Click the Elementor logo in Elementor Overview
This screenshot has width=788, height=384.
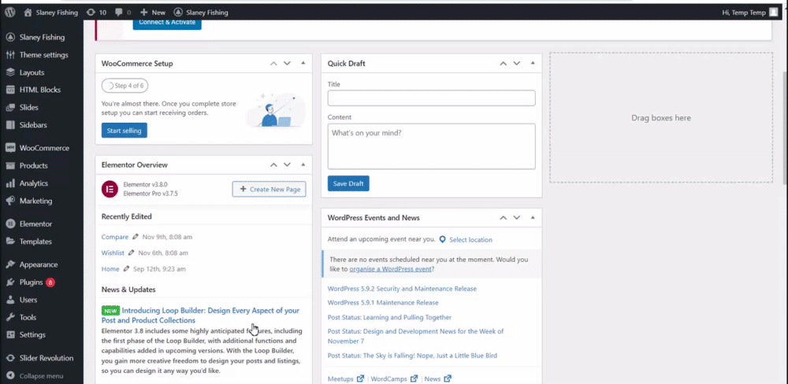click(x=110, y=189)
